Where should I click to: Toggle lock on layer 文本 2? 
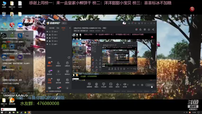click(x=50, y=41)
